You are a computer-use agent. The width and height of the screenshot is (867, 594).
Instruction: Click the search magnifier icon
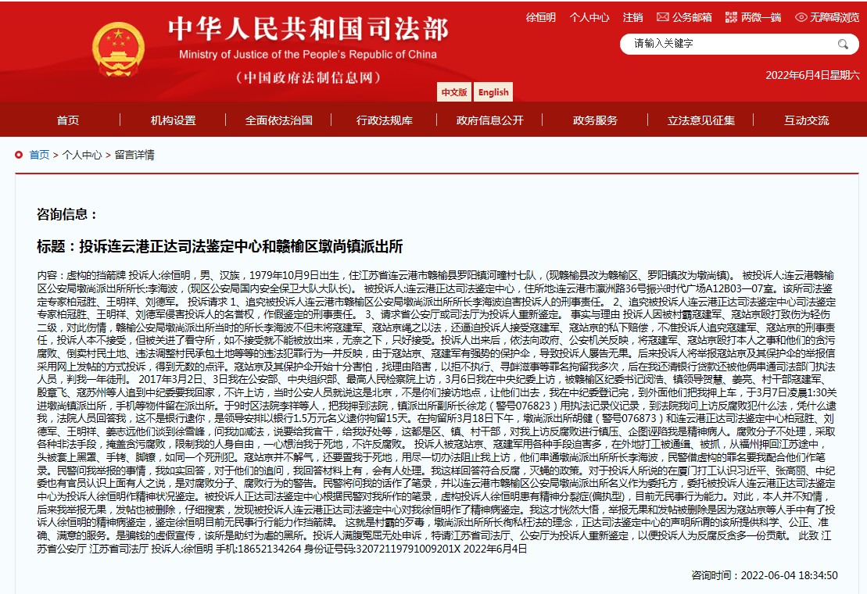[844, 44]
